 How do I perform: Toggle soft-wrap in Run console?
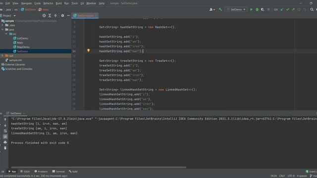coord(5,131)
